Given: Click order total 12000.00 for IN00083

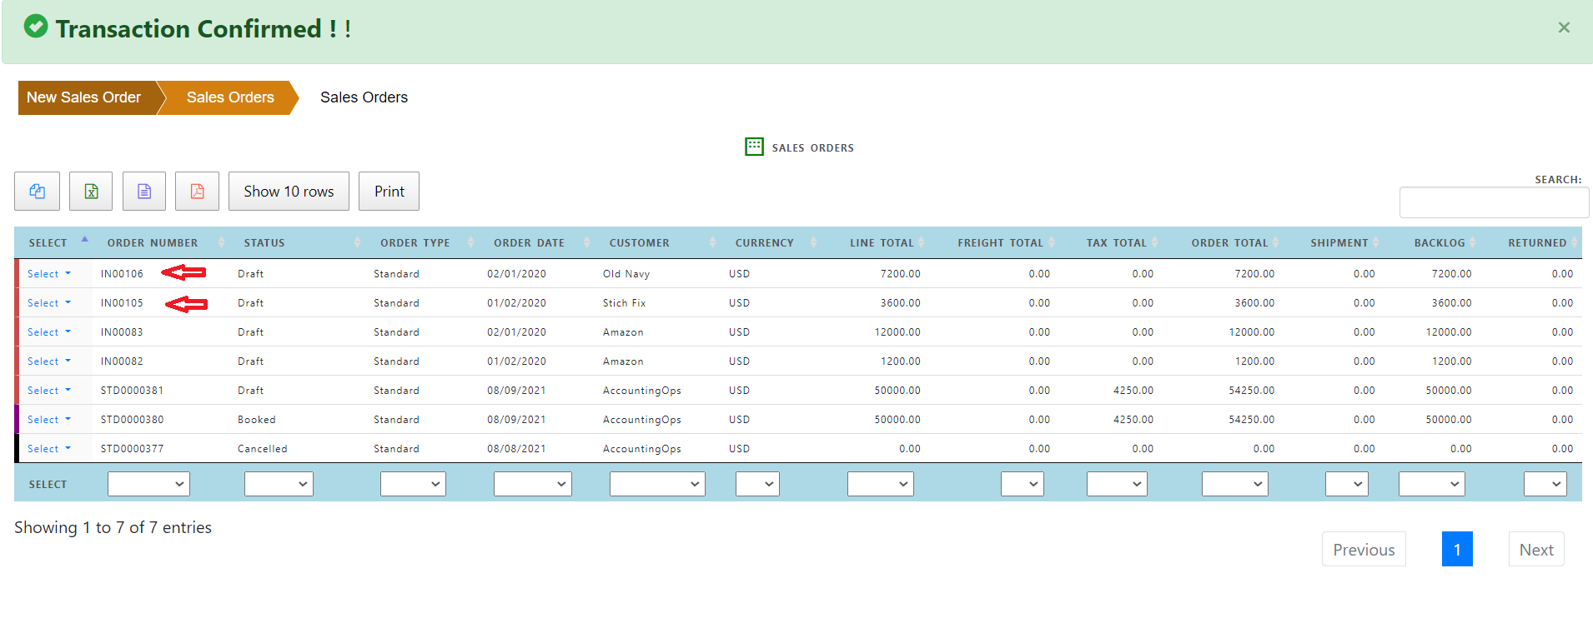Looking at the screenshot, I should [x=1251, y=332].
